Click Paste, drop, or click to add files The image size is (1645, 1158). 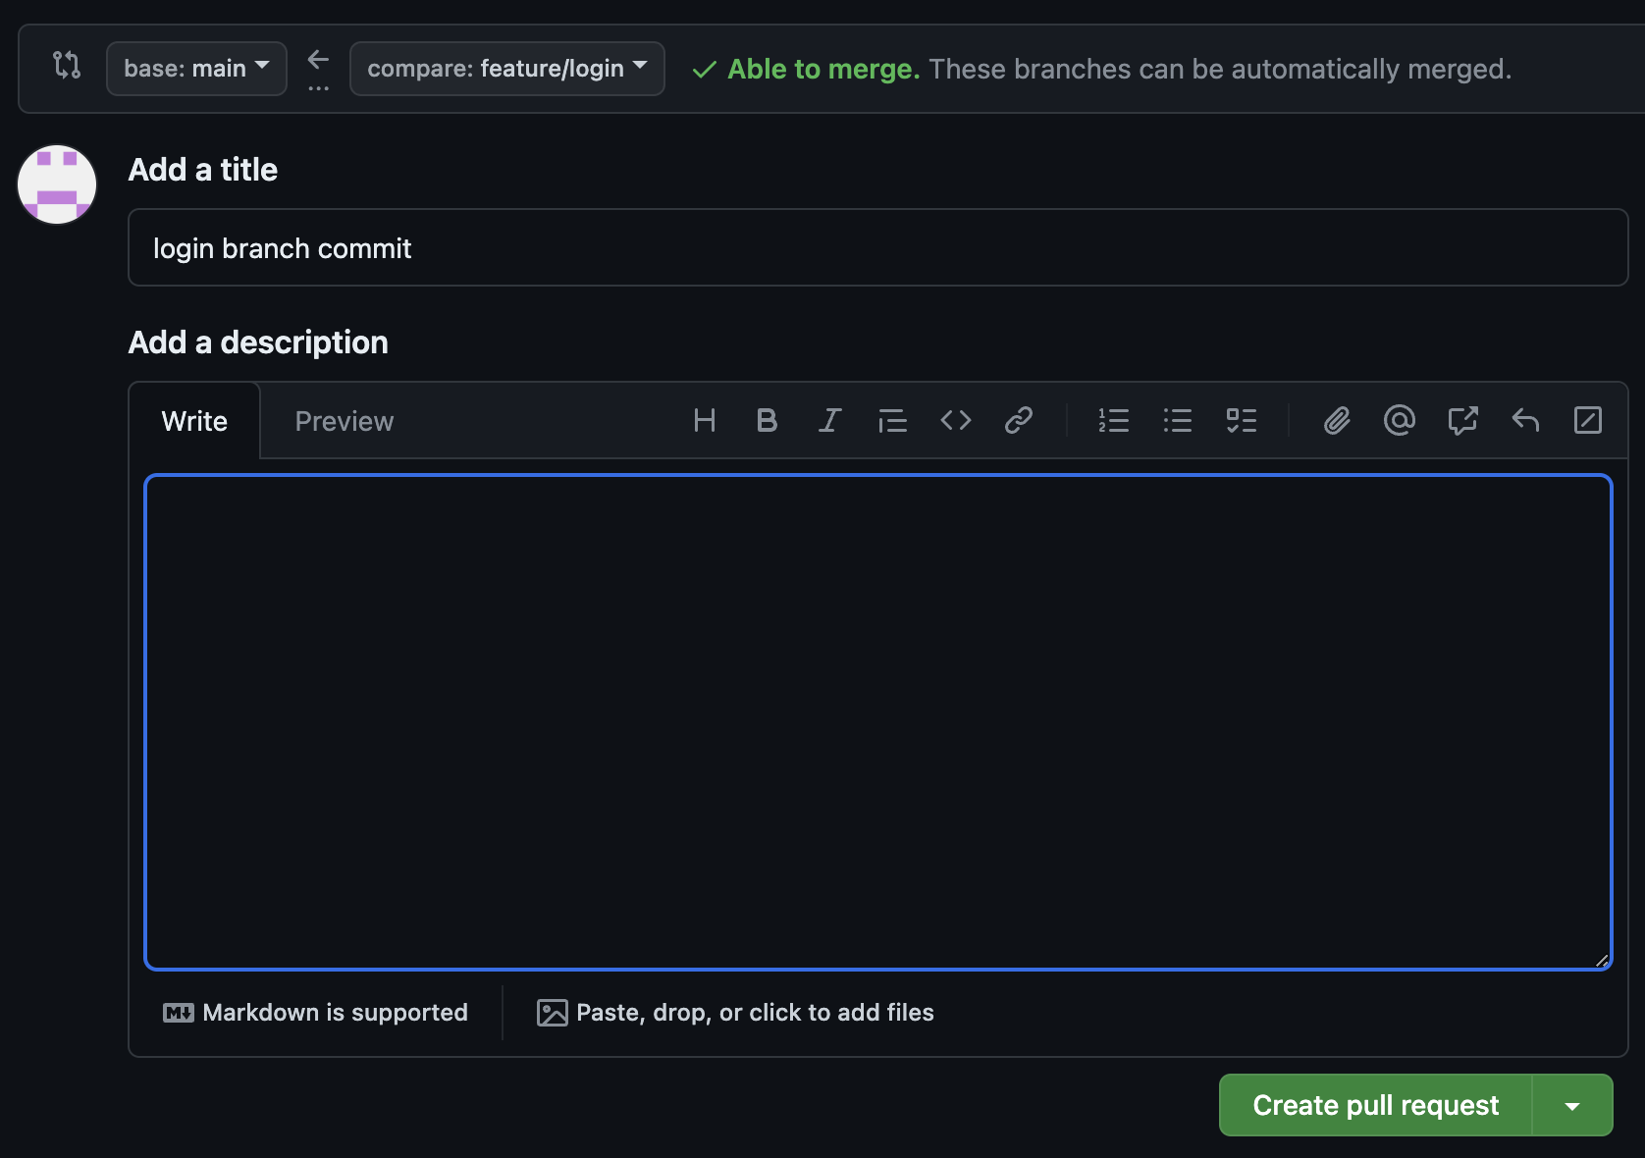pos(735,1013)
